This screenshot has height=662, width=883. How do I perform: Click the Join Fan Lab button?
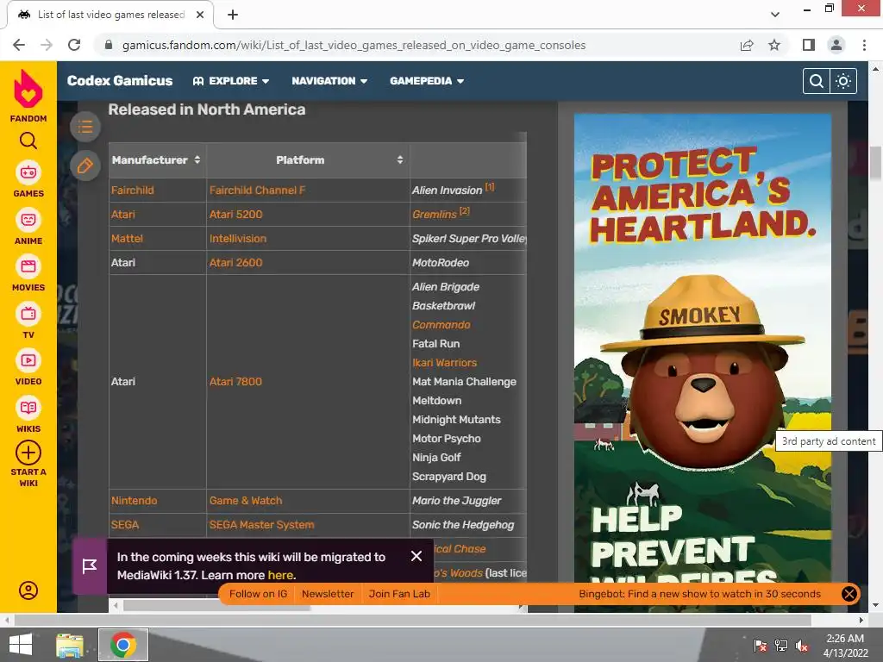click(399, 594)
